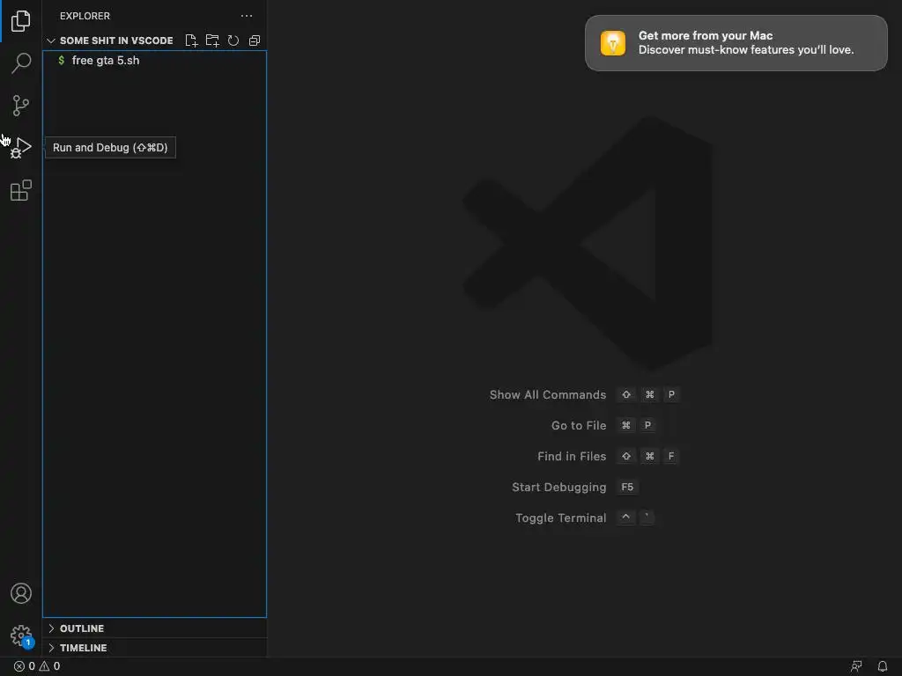Click EXPLORER panel title
The image size is (902, 676).
click(85, 16)
